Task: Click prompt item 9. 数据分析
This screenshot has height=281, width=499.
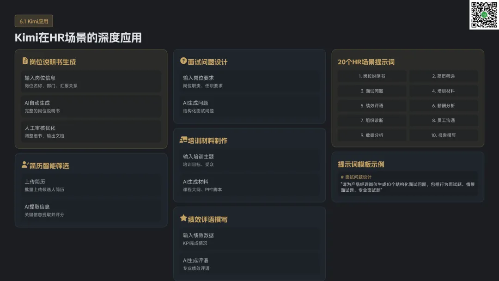Action: [x=372, y=135]
